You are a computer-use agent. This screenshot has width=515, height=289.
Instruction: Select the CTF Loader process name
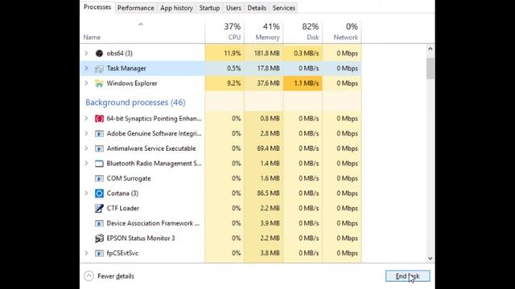click(123, 209)
